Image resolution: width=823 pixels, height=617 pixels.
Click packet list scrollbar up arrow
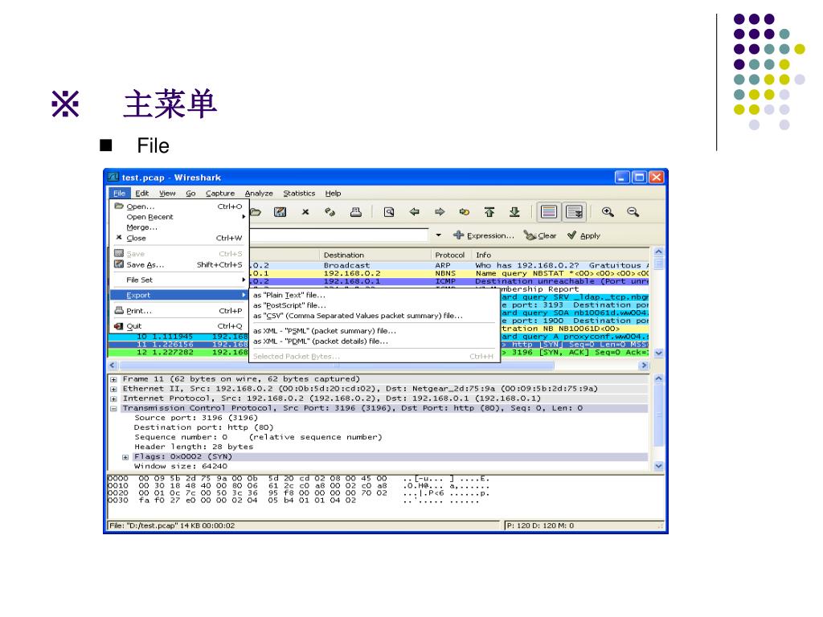pos(658,251)
